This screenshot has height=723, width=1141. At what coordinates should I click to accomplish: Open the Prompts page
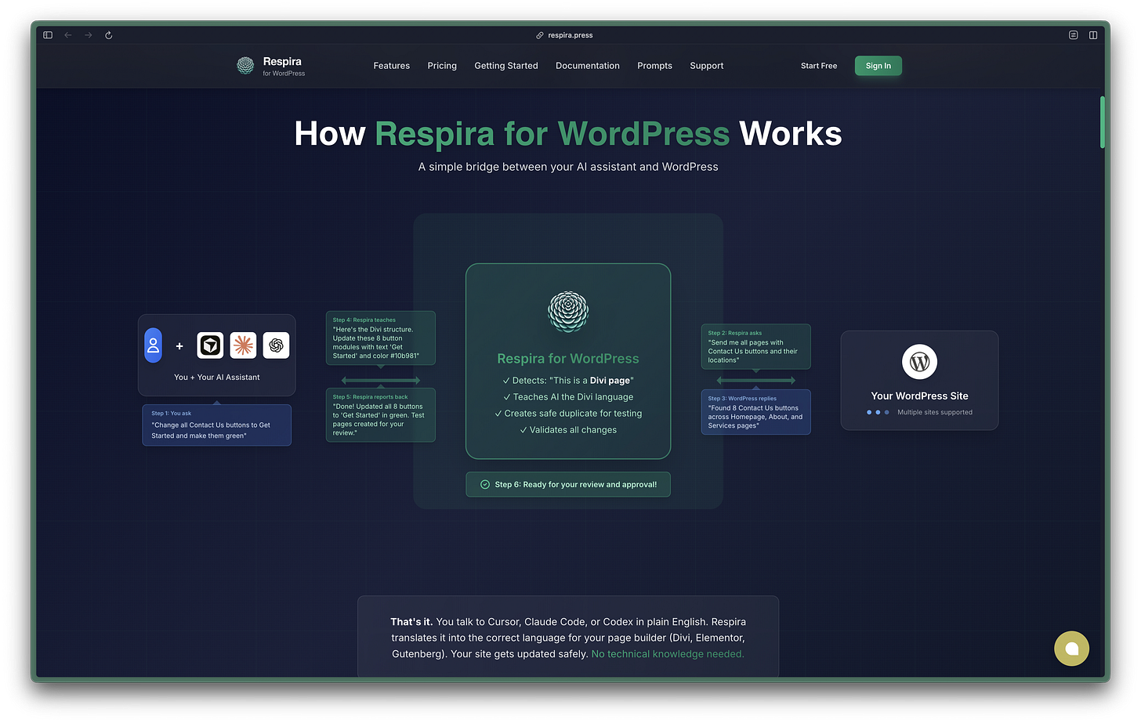pos(655,66)
